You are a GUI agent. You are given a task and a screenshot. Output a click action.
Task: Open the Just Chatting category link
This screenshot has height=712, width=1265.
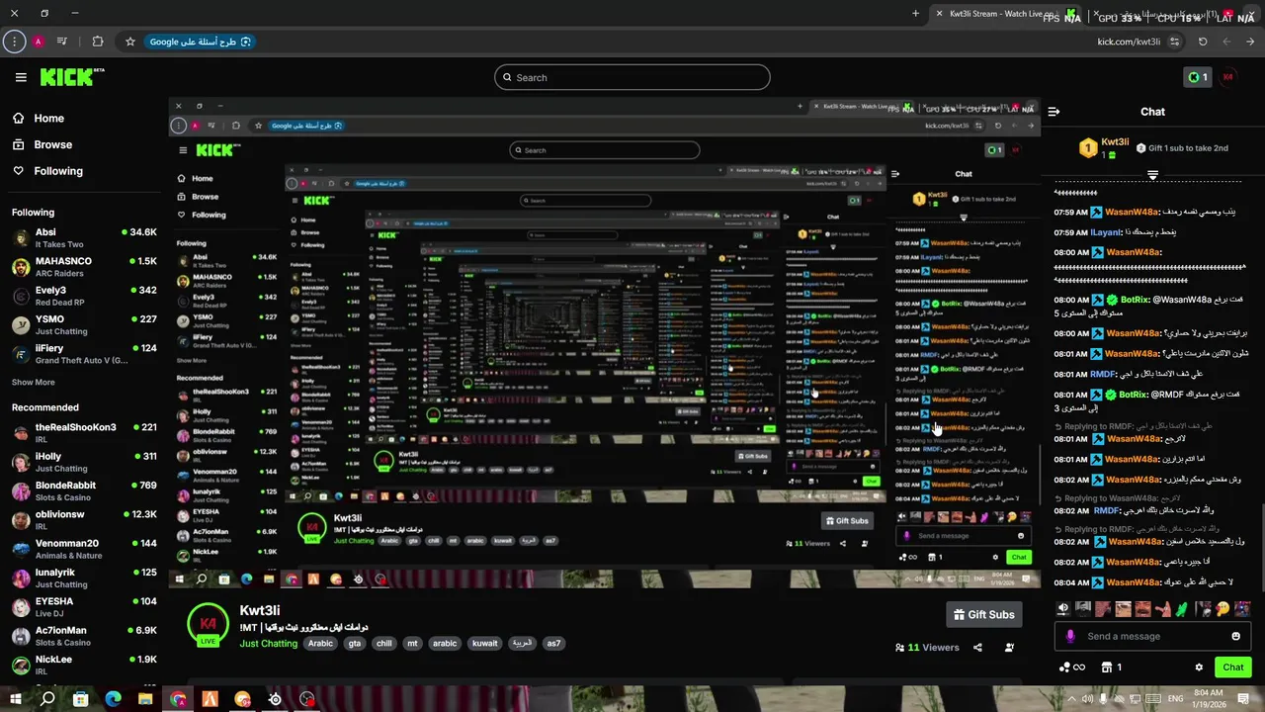pyautogui.click(x=268, y=644)
